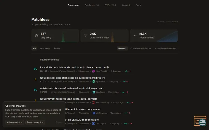Open the 16.3K Total scanned card
Screen dimensions: 209x130
(154, 36)
